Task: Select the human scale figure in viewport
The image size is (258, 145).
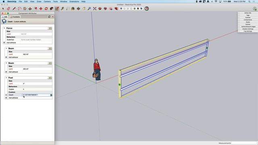Action: click(97, 69)
